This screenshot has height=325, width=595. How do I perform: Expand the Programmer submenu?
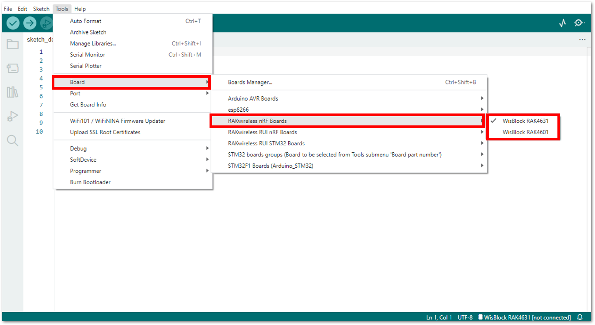132,171
